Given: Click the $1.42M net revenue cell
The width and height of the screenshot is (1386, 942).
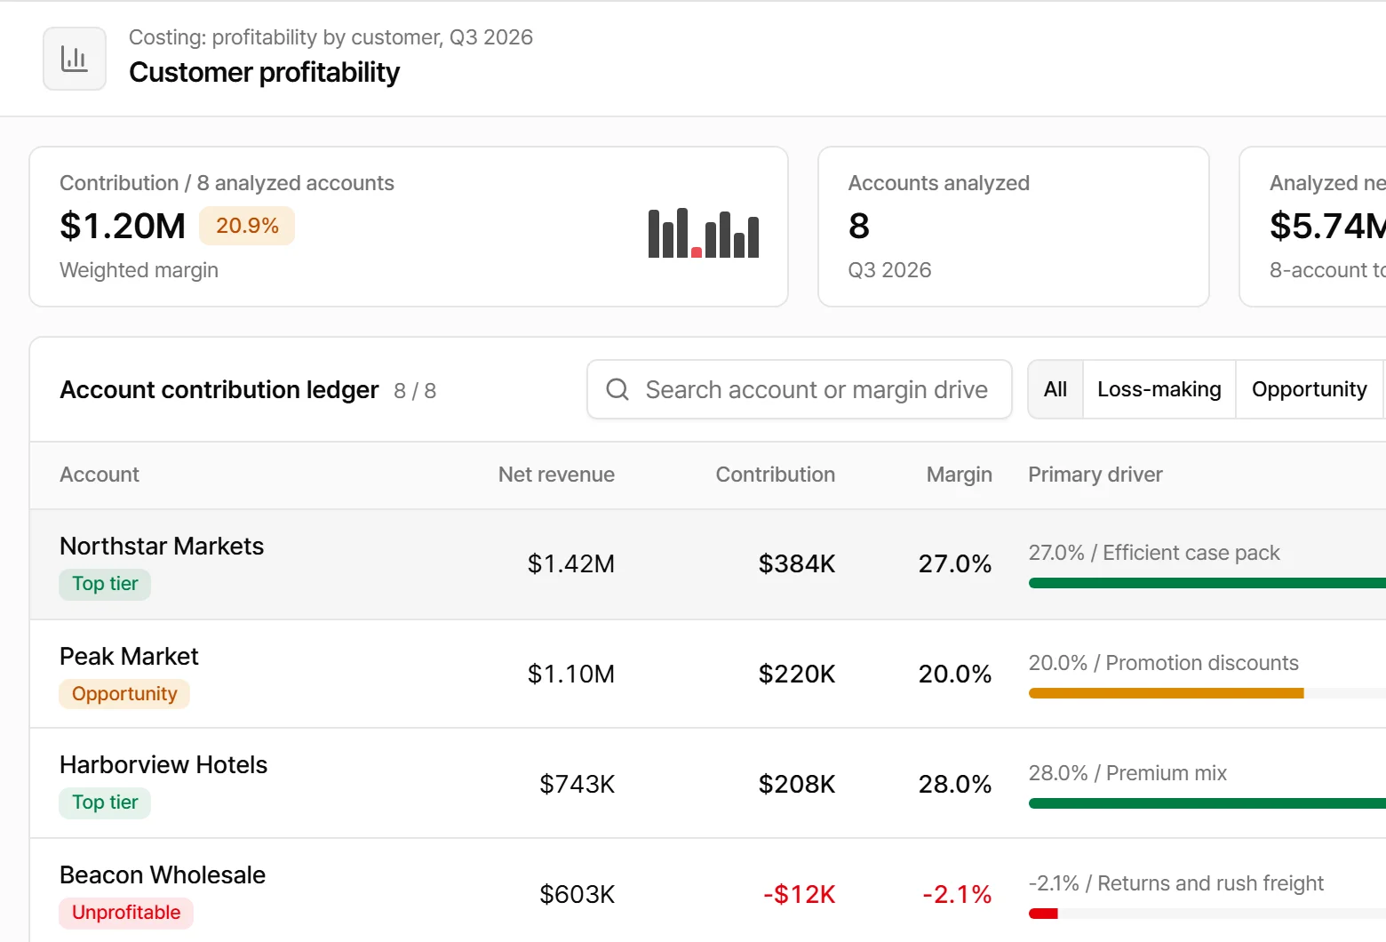Looking at the screenshot, I should 571,563.
